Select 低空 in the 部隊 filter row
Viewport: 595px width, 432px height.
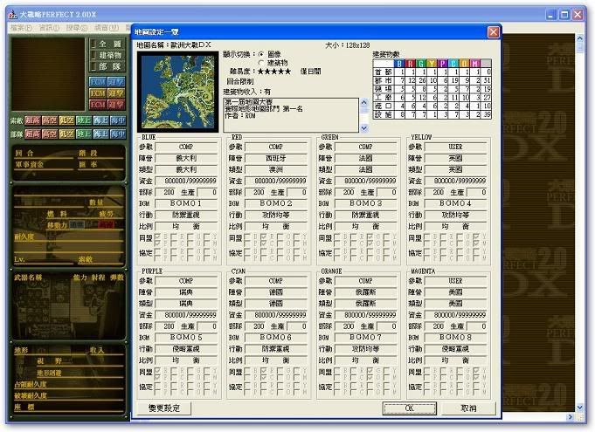[x=66, y=134]
